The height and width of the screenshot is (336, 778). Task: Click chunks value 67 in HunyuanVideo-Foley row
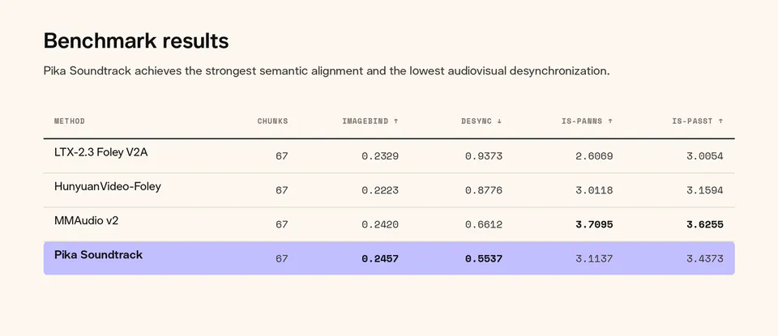coord(282,190)
